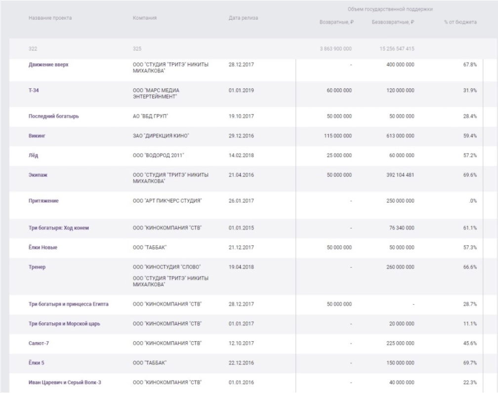Open «Иван Царевич и Серый Волк-3»
The height and width of the screenshot is (393, 498).
pos(65,383)
